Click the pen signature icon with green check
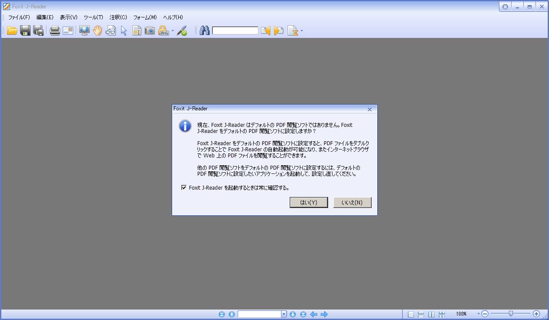Image resolution: width=549 pixels, height=320 pixels. [182, 31]
